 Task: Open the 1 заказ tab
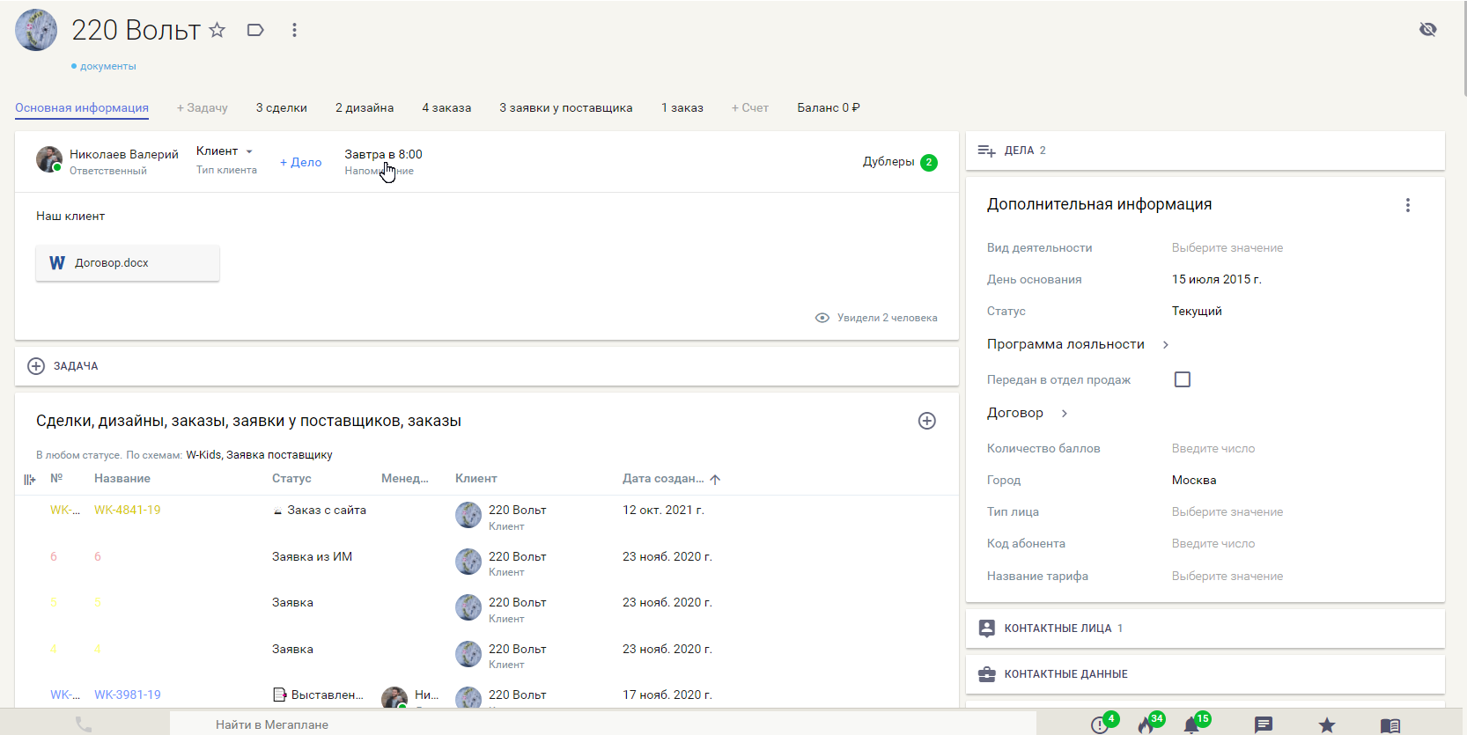(682, 108)
